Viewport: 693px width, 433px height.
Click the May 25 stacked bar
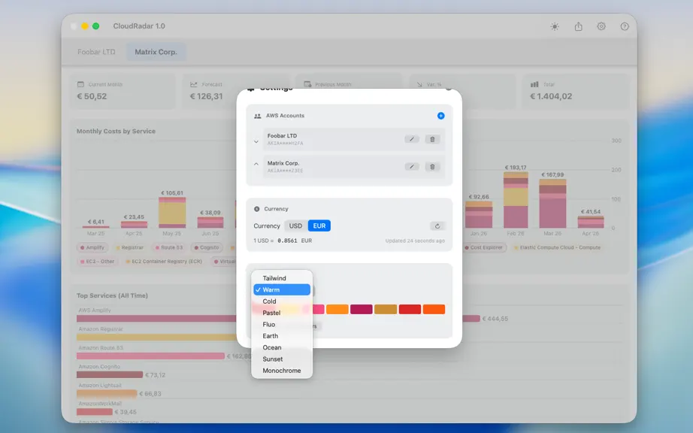tap(172, 213)
